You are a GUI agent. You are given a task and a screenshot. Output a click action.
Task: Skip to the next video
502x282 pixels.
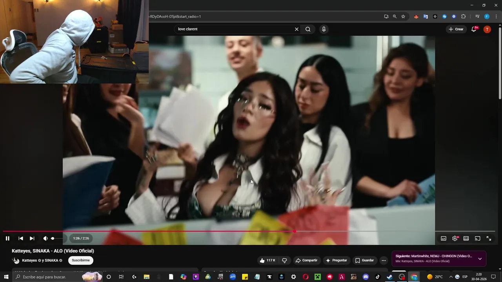tap(32, 238)
